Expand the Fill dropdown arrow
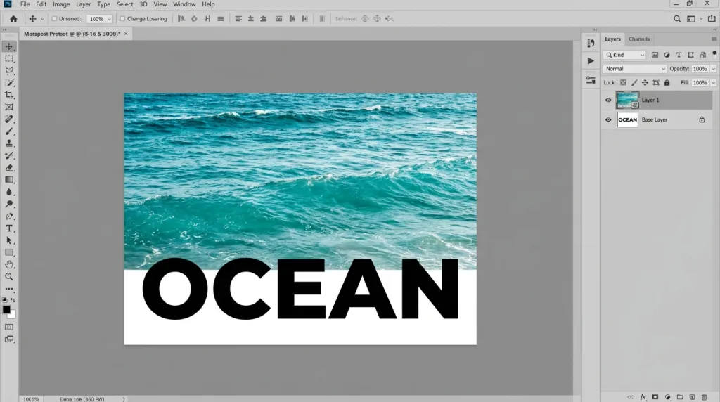 click(x=713, y=83)
